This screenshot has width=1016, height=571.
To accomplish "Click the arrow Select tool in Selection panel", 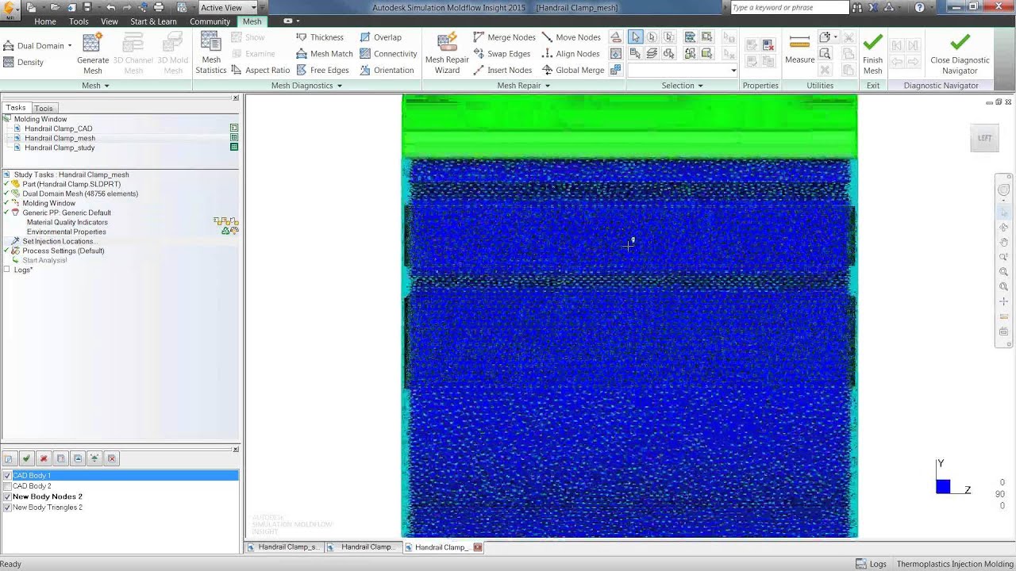I will tap(635, 37).
